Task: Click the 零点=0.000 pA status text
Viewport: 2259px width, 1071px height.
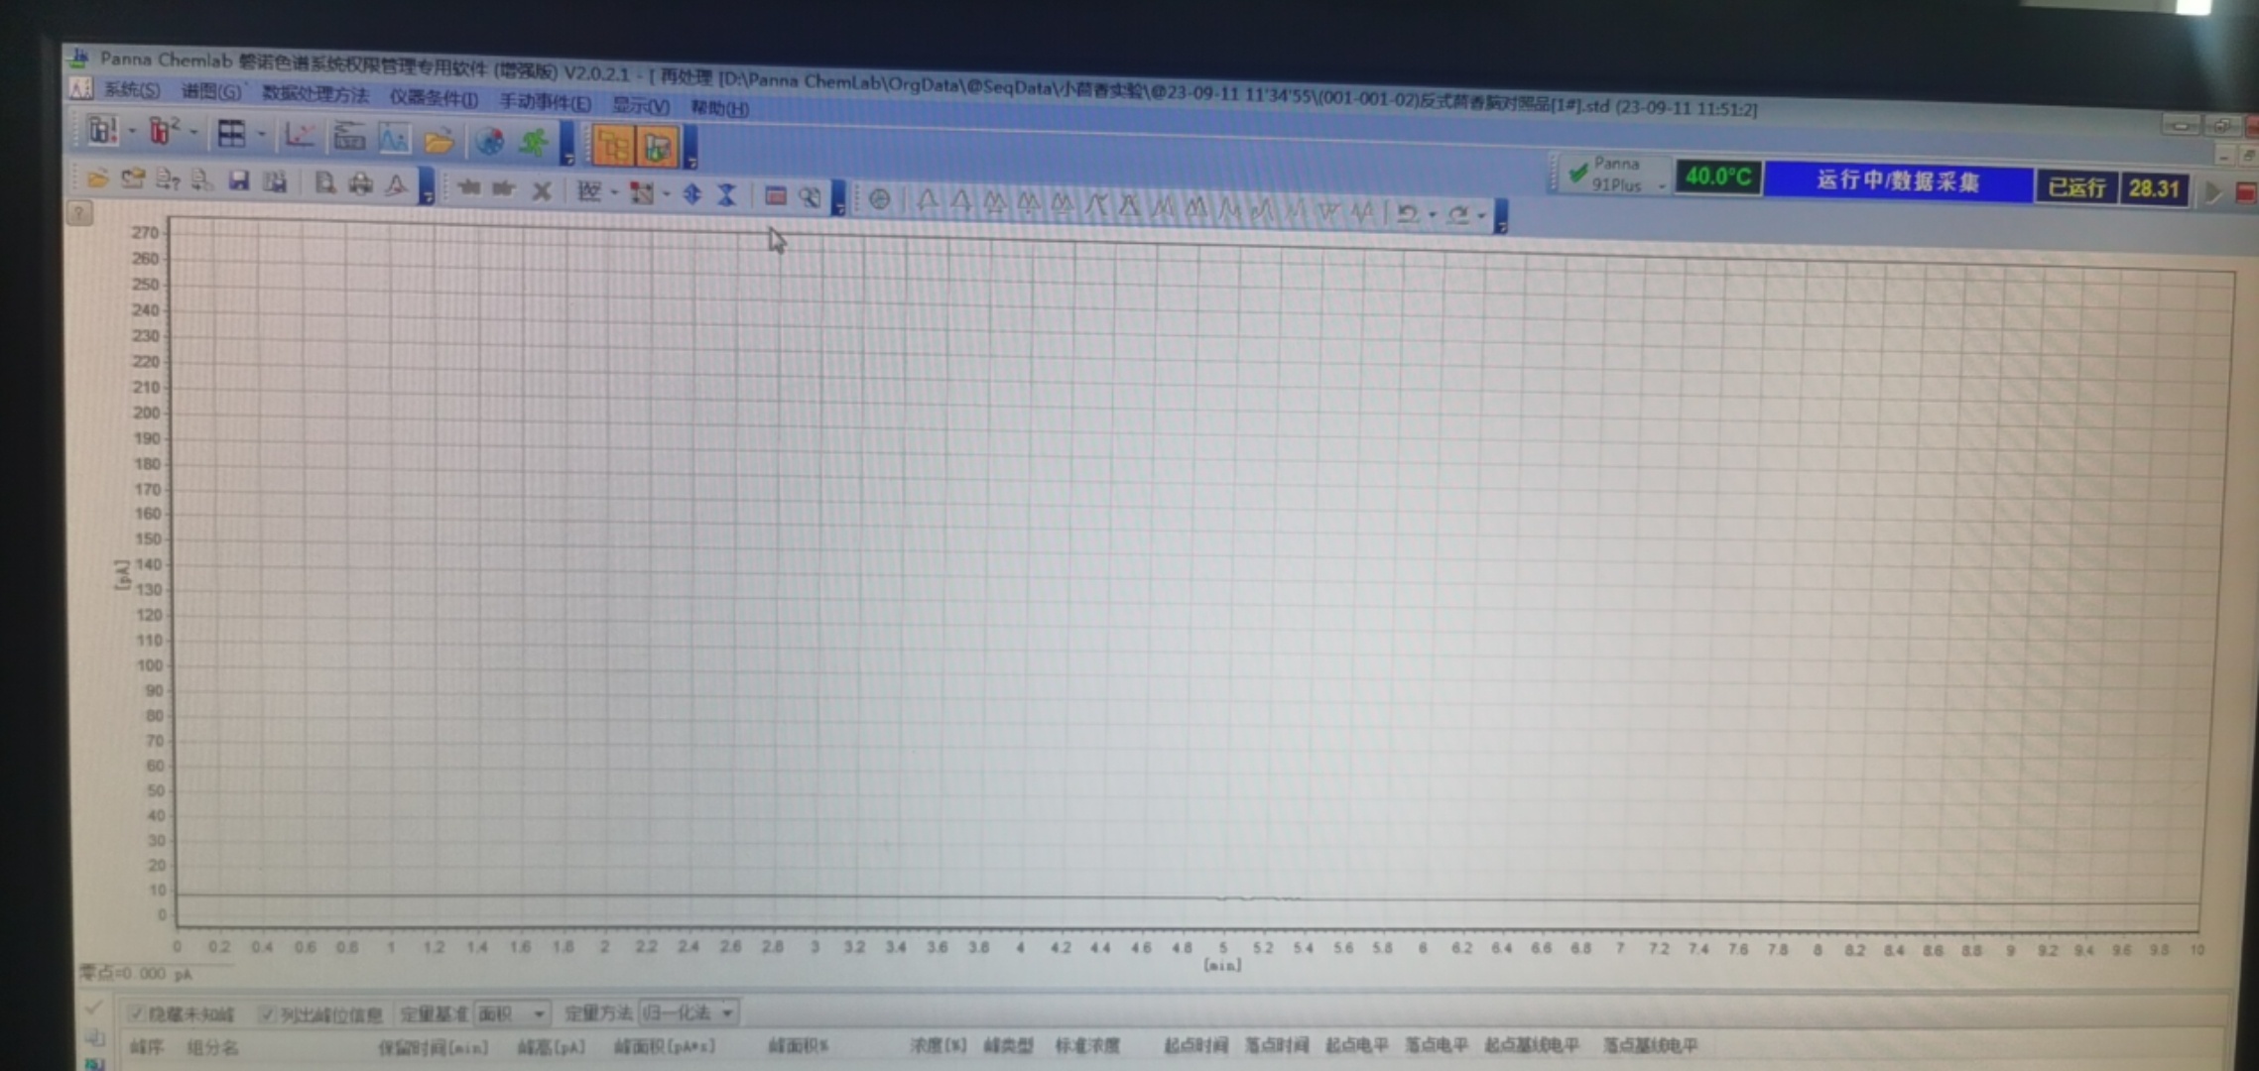Action: [136, 974]
